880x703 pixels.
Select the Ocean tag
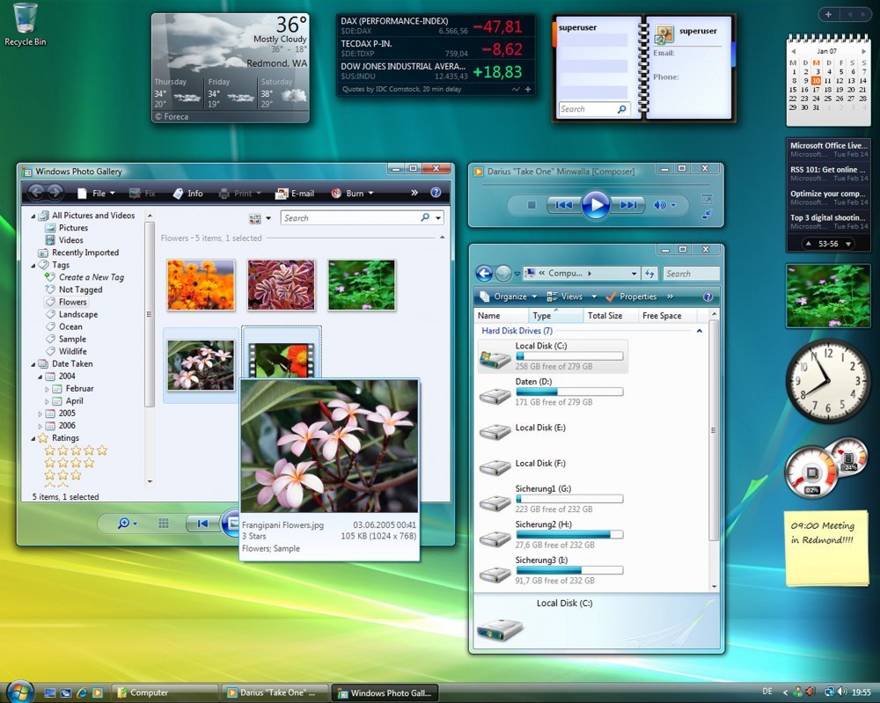(64, 326)
